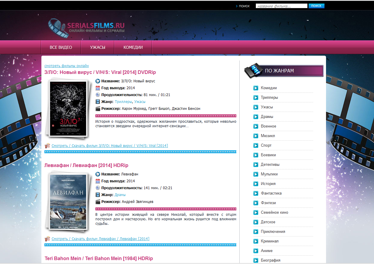Click the play arrow icon beside Фантастика
Screen dimensions: 374x264
pos(256,193)
